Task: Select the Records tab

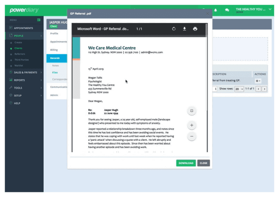Action: 57,58
